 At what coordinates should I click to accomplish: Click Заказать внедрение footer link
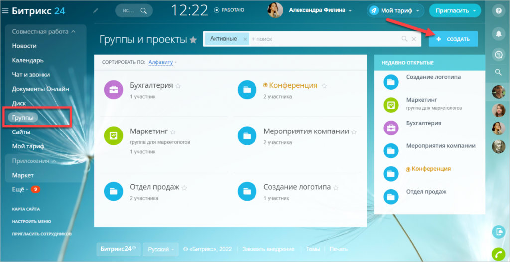[268, 249]
